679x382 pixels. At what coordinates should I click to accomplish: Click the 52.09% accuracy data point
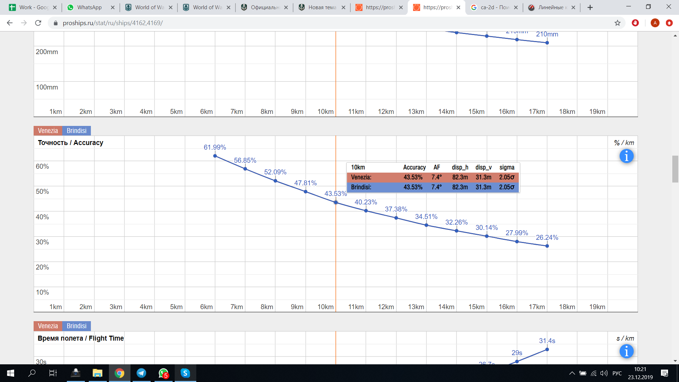tap(275, 181)
